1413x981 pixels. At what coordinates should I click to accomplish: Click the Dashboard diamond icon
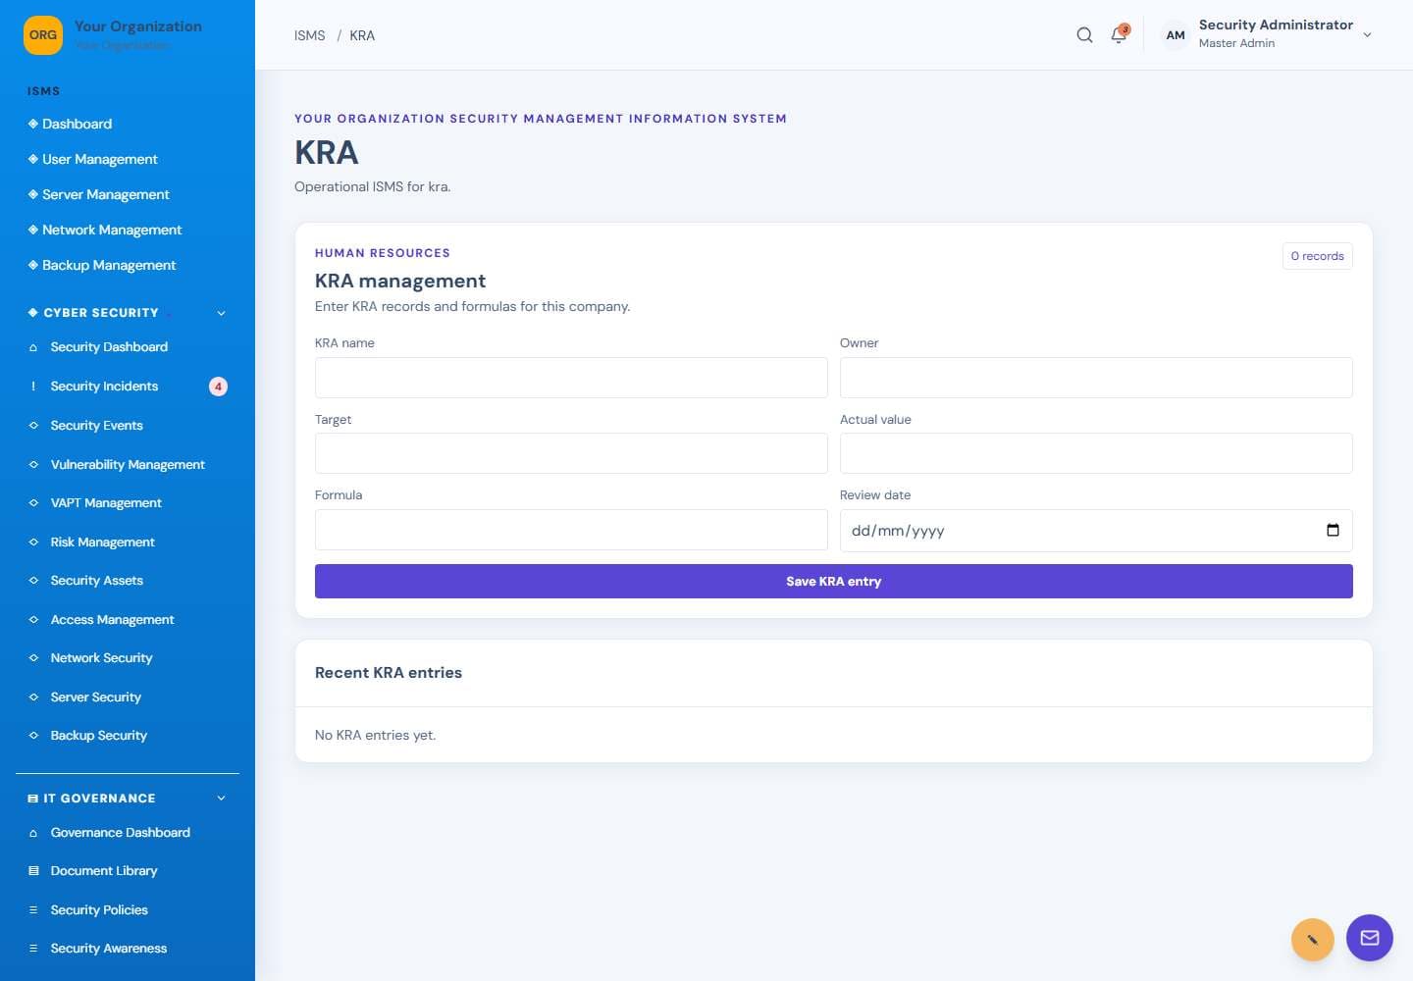coord(33,124)
